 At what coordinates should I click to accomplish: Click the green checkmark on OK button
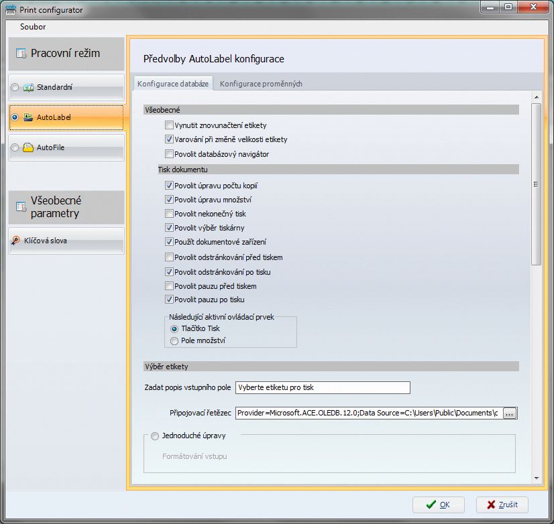point(431,505)
